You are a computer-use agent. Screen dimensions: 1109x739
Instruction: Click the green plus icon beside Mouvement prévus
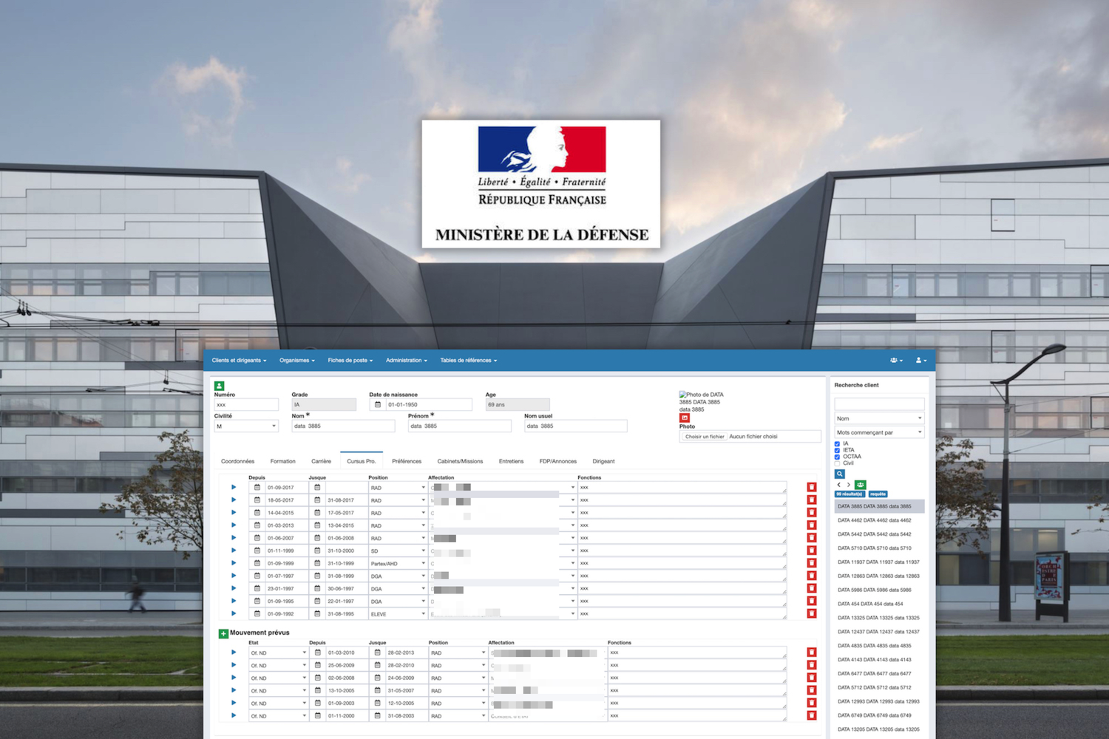(x=223, y=633)
